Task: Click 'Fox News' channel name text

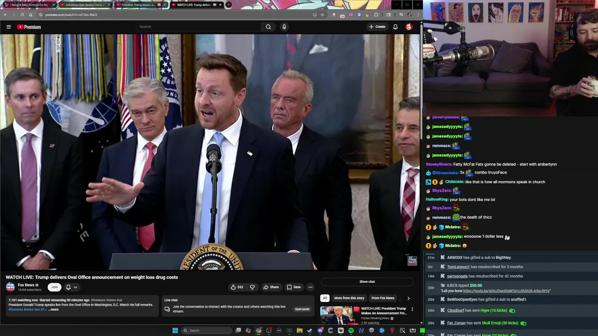Action: pos(26,285)
